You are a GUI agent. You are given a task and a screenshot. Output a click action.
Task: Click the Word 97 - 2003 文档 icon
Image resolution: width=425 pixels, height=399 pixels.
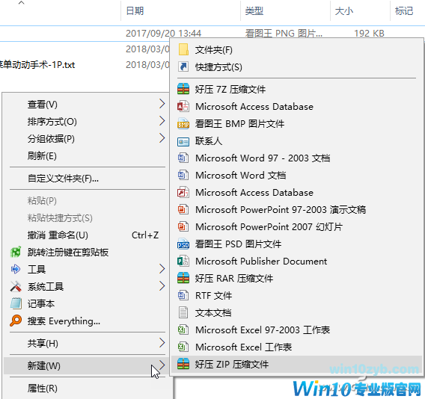(x=183, y=158)
